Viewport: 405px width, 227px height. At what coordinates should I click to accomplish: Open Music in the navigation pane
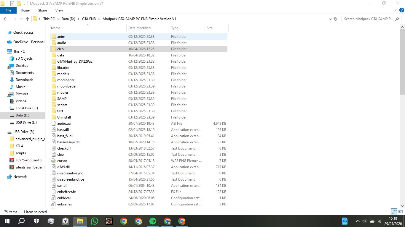[20, 87]
